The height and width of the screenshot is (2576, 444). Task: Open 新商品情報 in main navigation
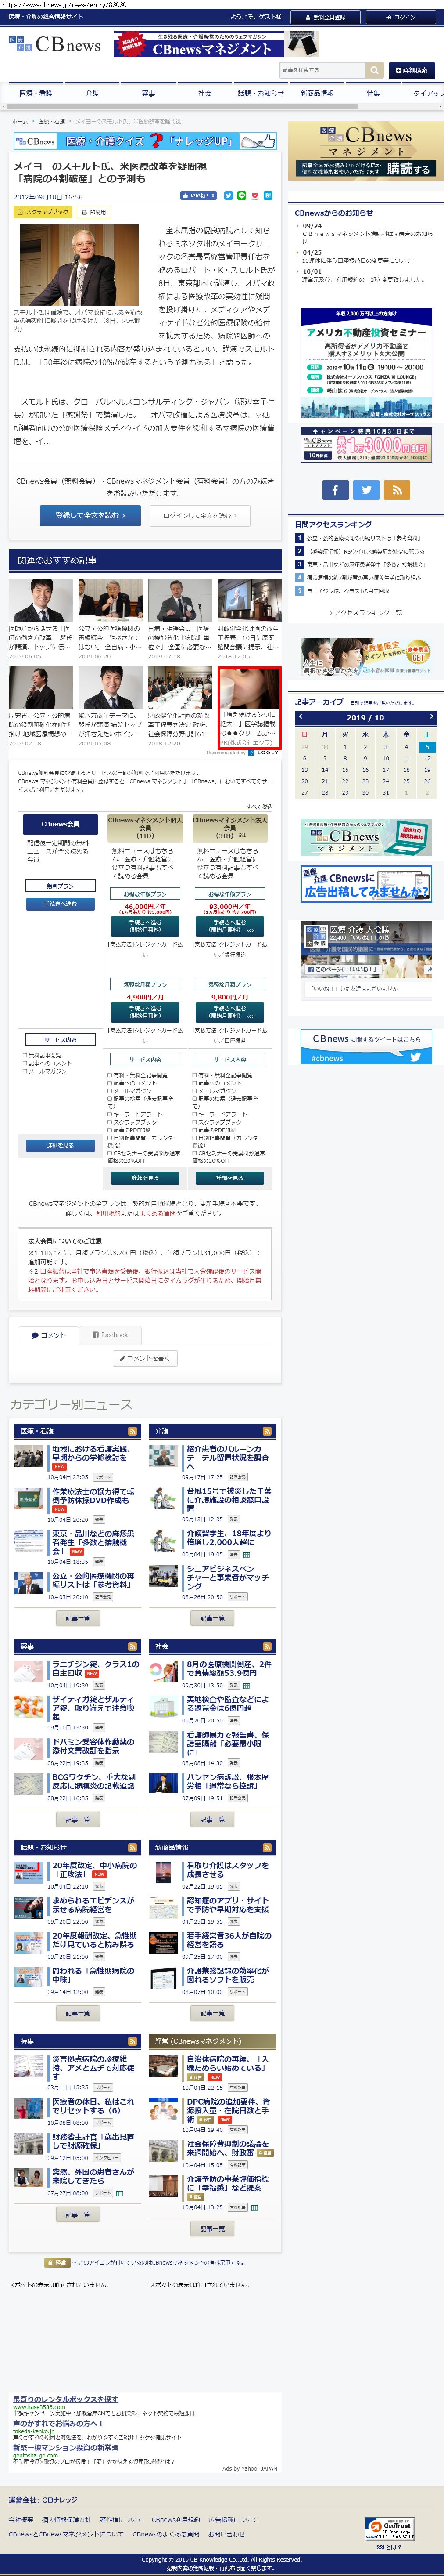click(x=316, y=93)
